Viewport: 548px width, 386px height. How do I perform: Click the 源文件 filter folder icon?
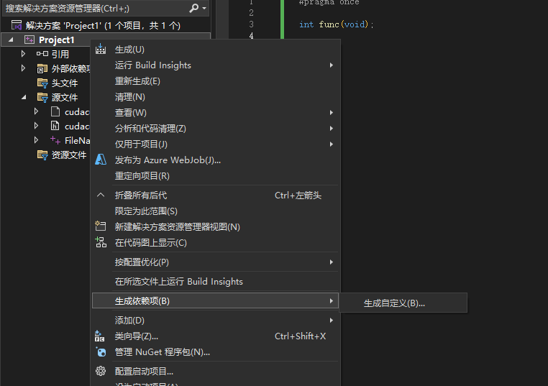click(42, 97)
